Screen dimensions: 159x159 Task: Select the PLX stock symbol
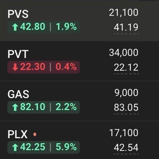pyautogui.click(x=18, y=134)
